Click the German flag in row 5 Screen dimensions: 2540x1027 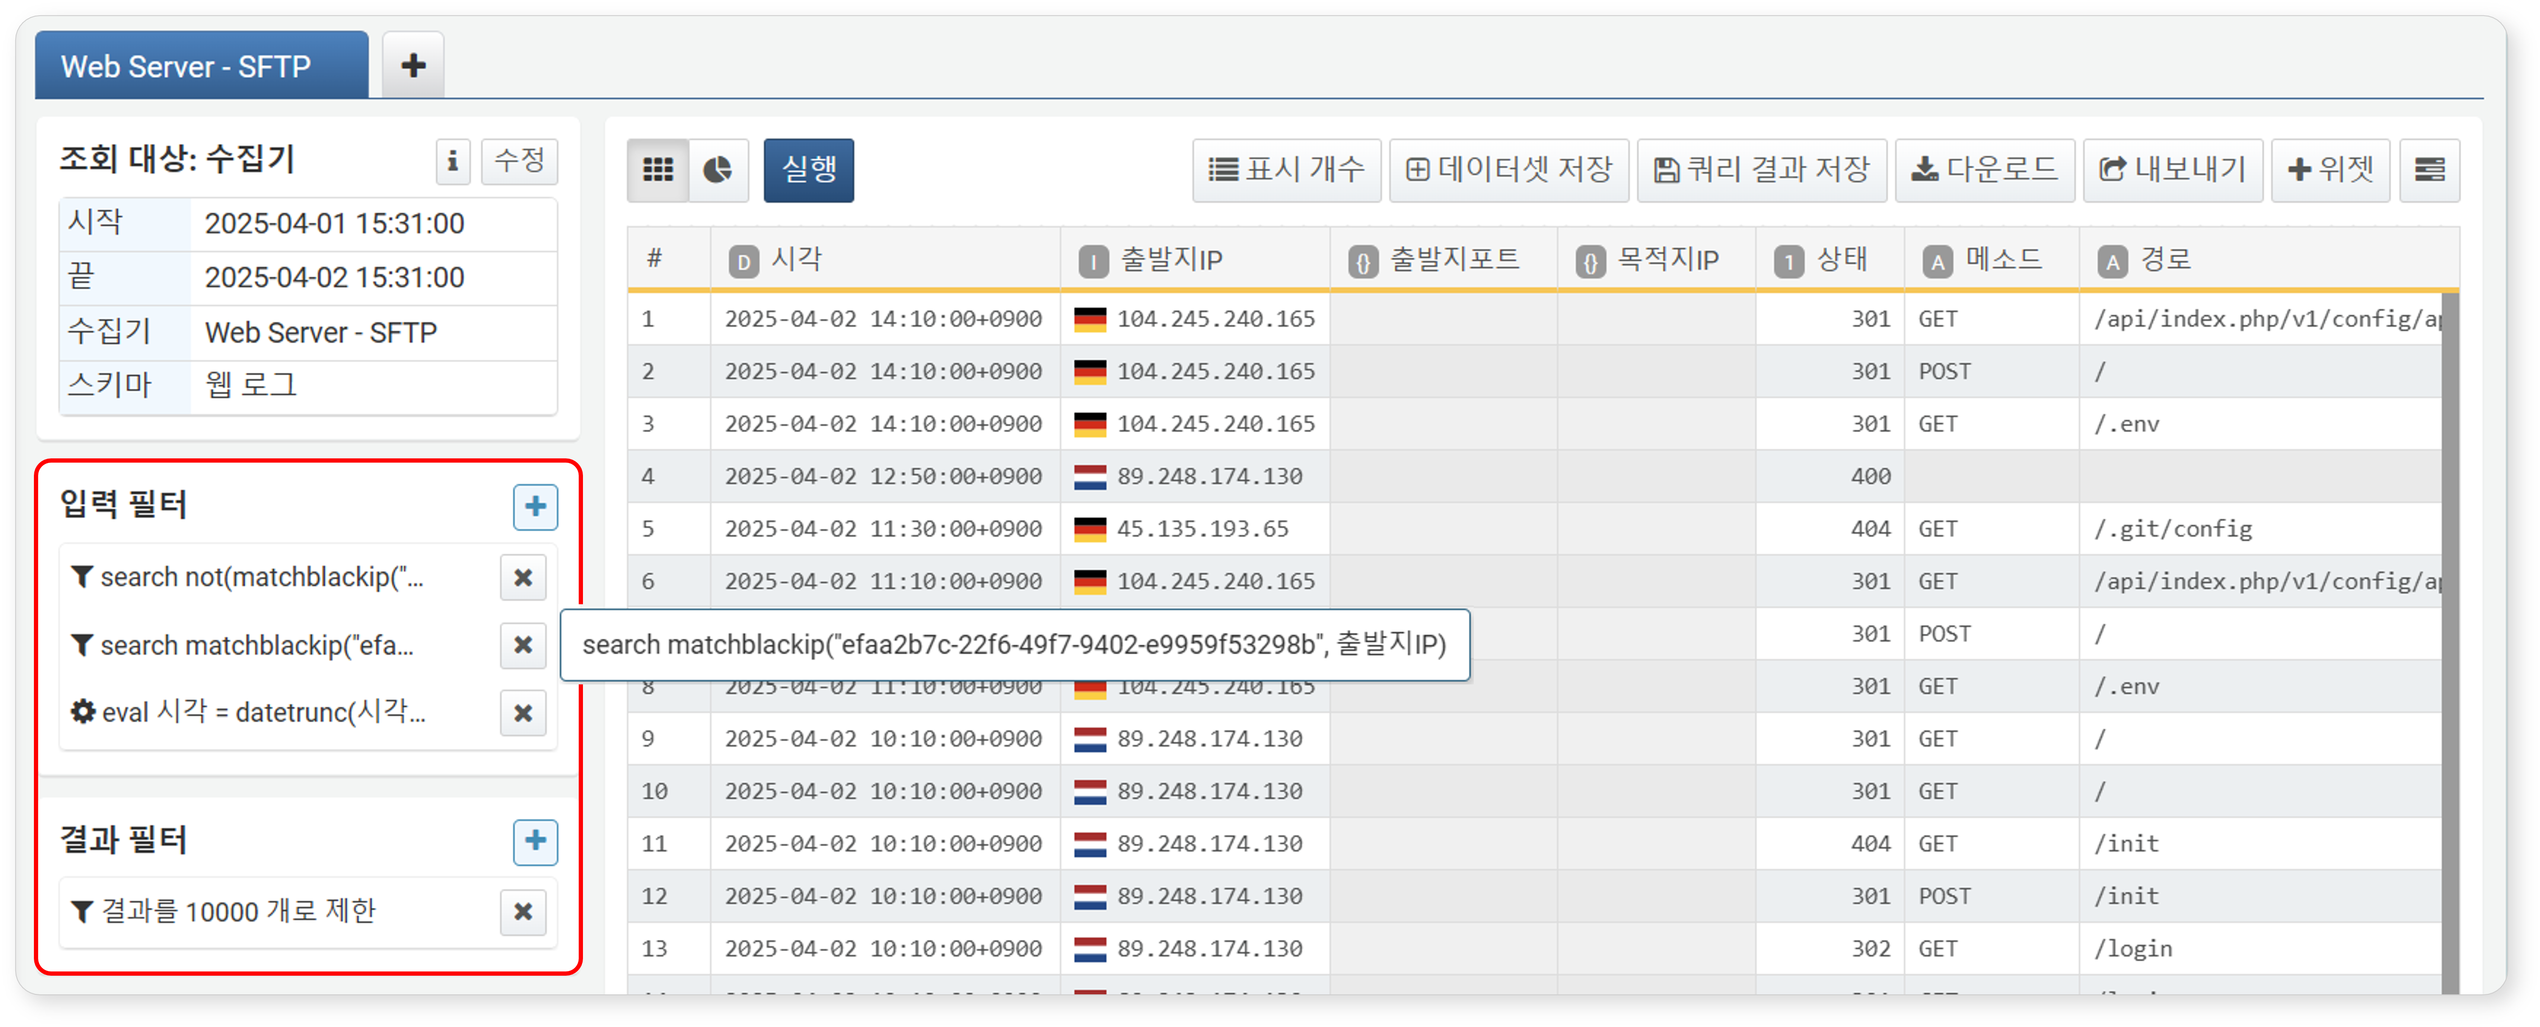(1090, 529)
